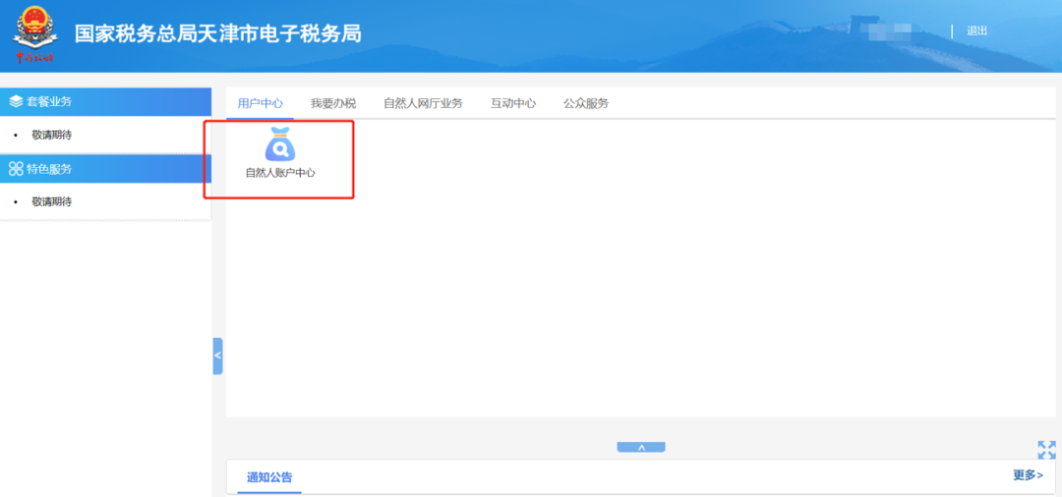Collapse the main panel using the up chevron
This screenshot has height=497, width=1062.
coord(641,447)
